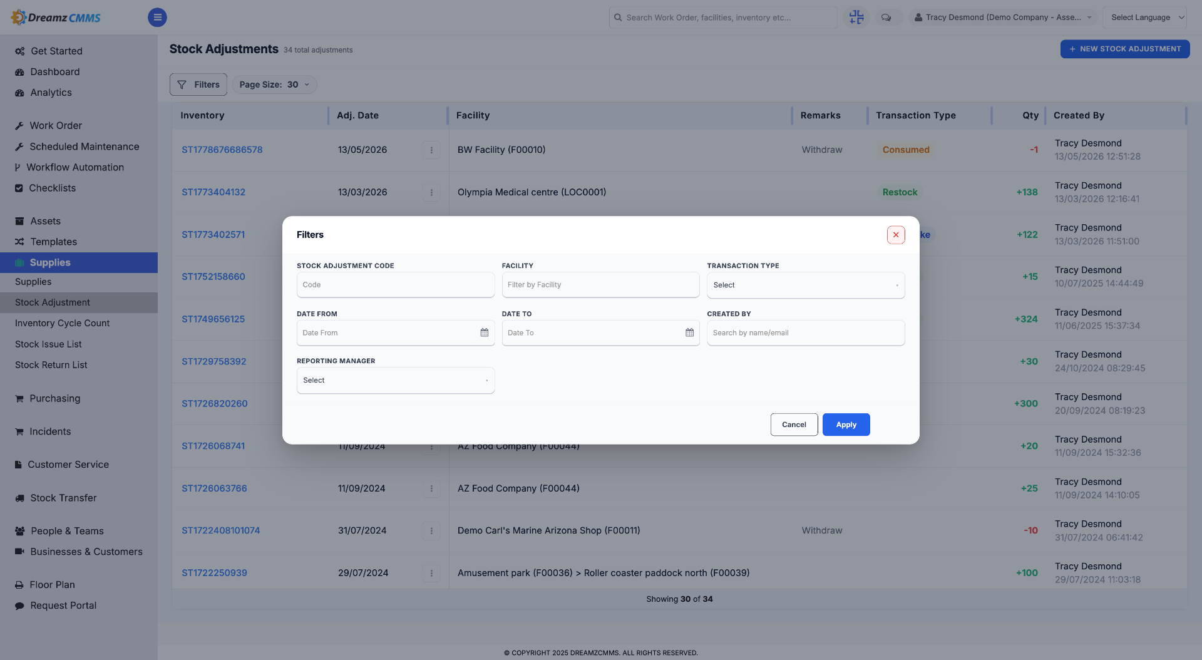Click the search magnifier icon in header
Viewport: 1202px width, 660px height.
point(619,18)
